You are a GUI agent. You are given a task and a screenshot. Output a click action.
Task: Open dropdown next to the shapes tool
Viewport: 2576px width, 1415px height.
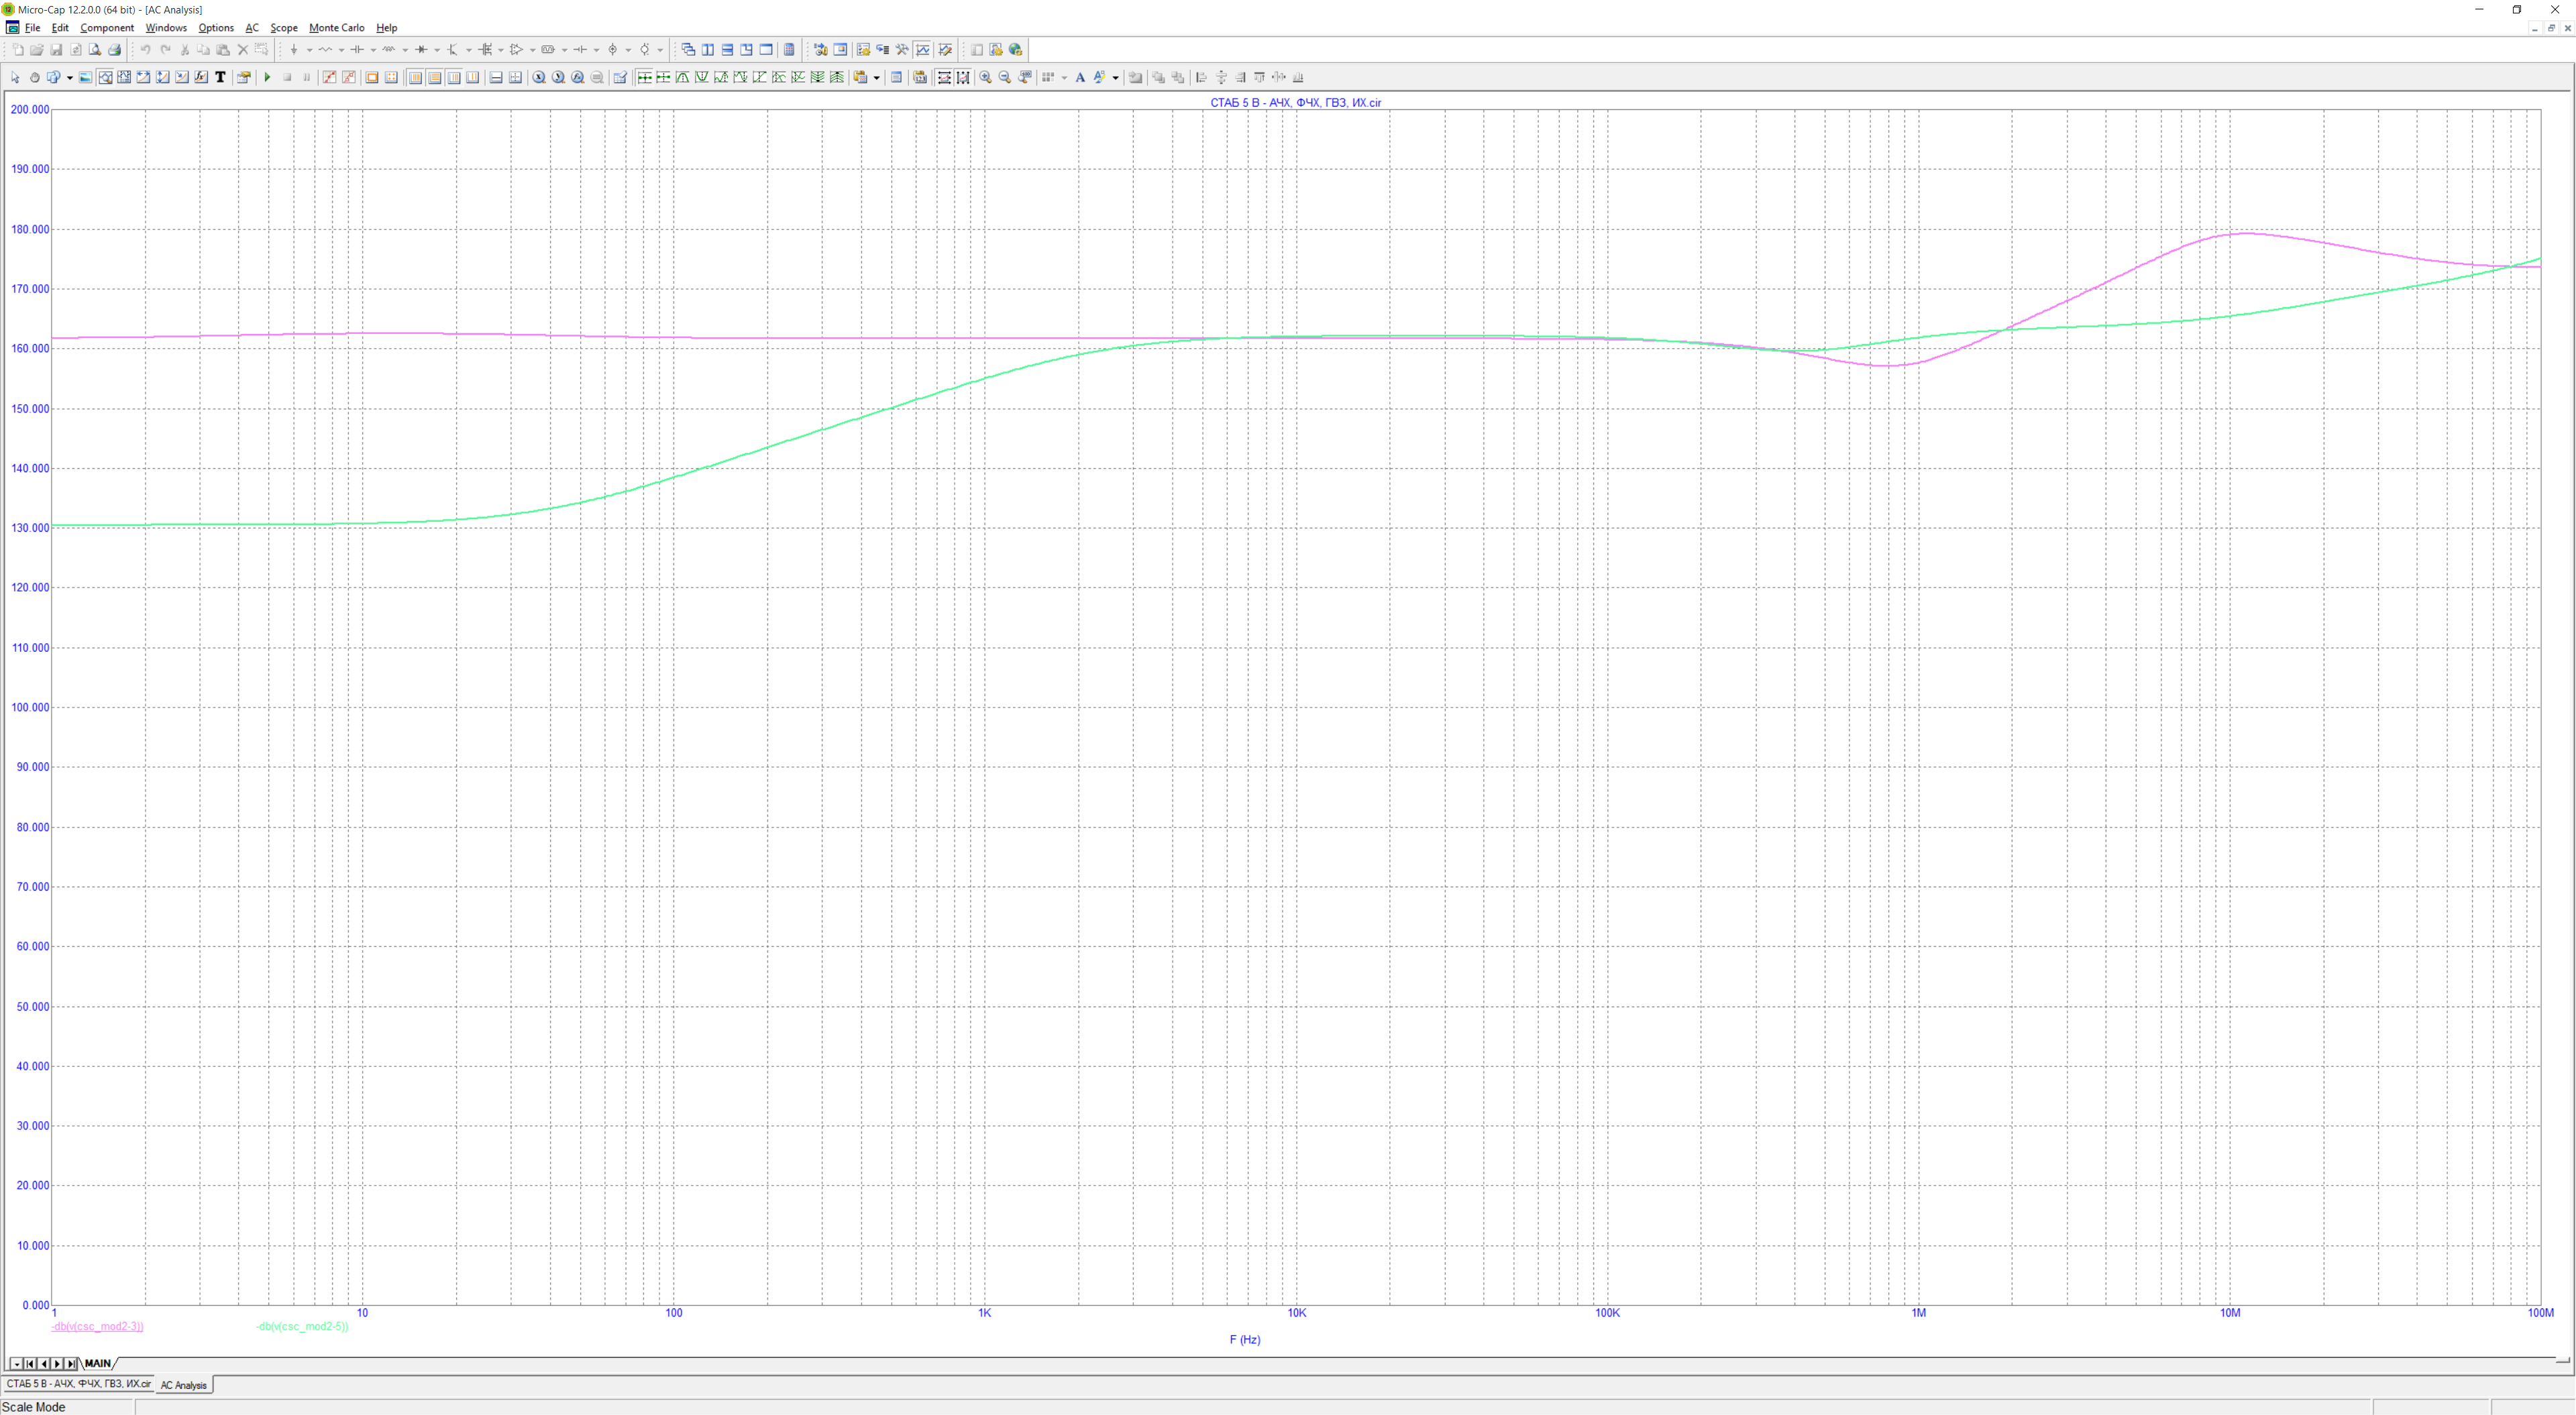click(69, 78)
